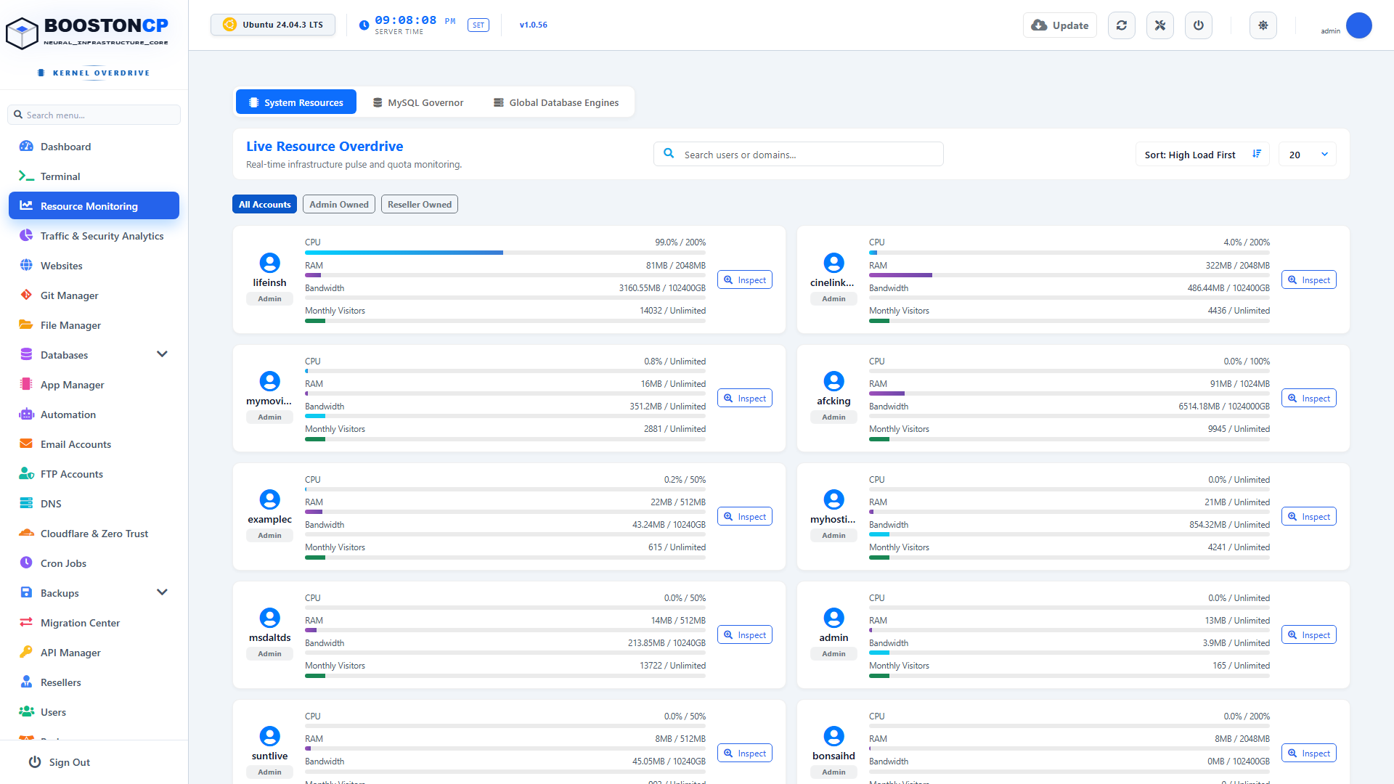Click the Update button
The width and height of the screenshot is (1394, 784).
[x=1060, y=25]
